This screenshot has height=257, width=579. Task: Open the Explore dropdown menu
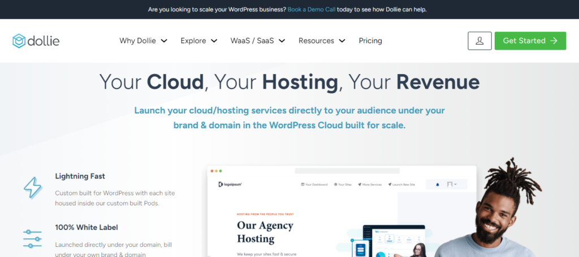pos(198,41)
